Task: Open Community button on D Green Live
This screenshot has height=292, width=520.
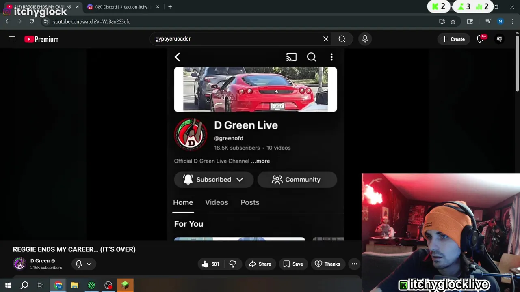Action: 297,180
